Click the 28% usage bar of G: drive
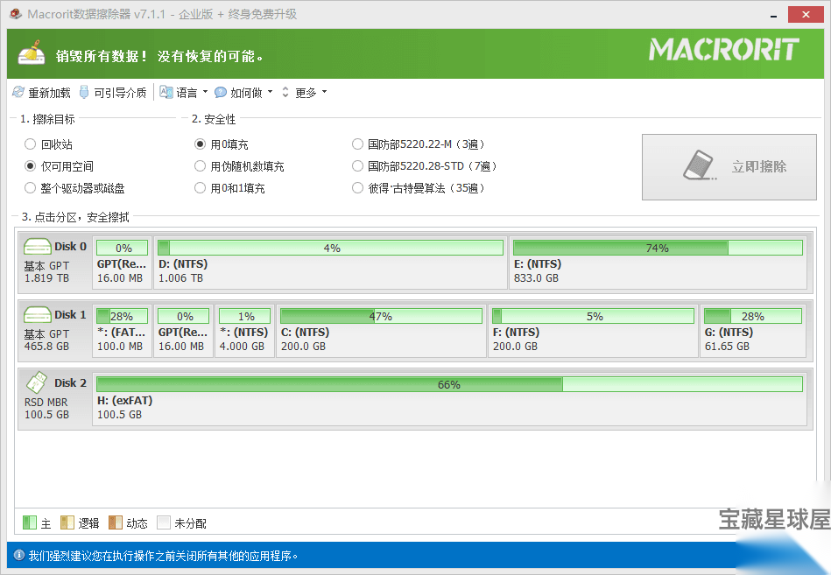This screenshot has height=575, width=831. tap(753, 316)
